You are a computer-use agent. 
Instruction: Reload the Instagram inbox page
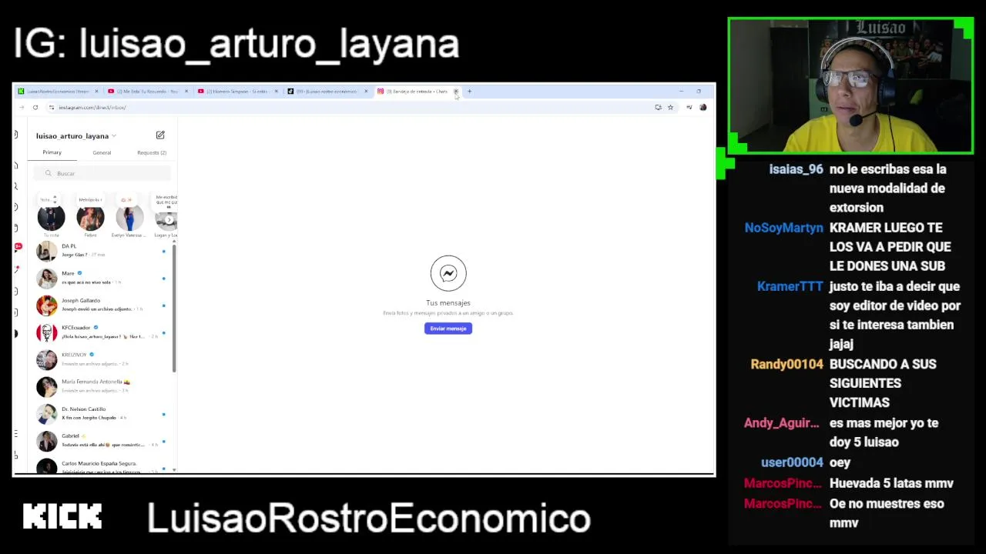[35, 108]
